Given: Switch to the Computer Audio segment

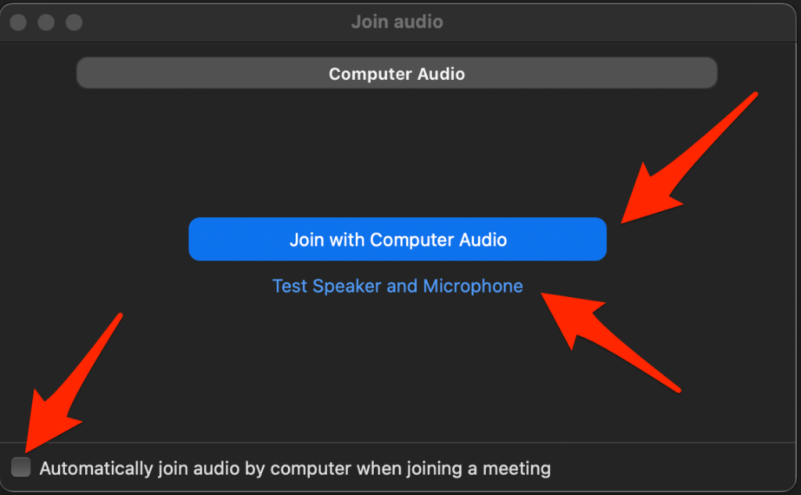Looking at the screenshot, I should click(397, 74).
